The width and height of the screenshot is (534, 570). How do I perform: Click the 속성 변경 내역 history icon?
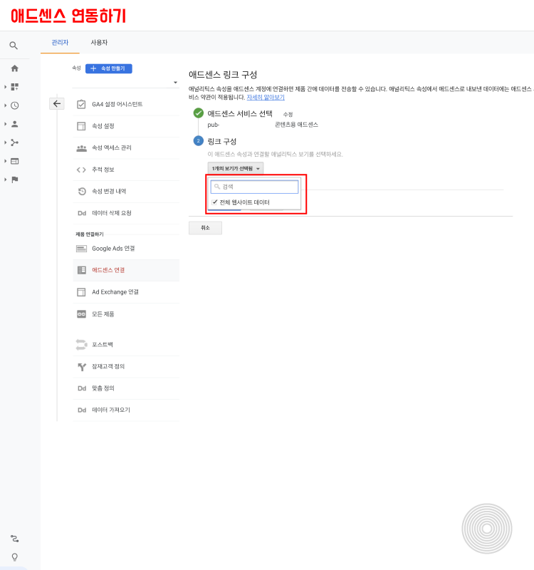pos(82,191)
